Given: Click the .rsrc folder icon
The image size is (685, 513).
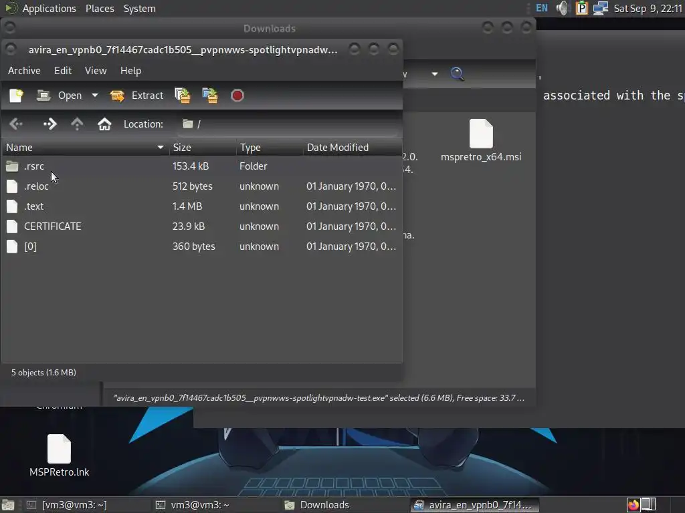Looking at the screenshot, I should pos(12,166).
